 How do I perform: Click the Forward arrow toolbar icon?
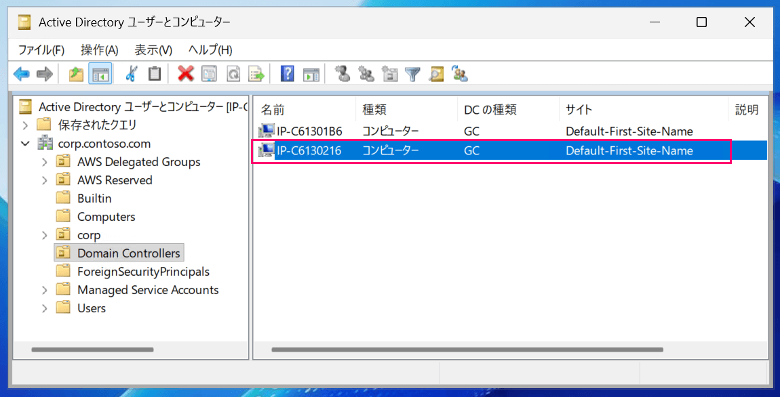tap(45, 75)
